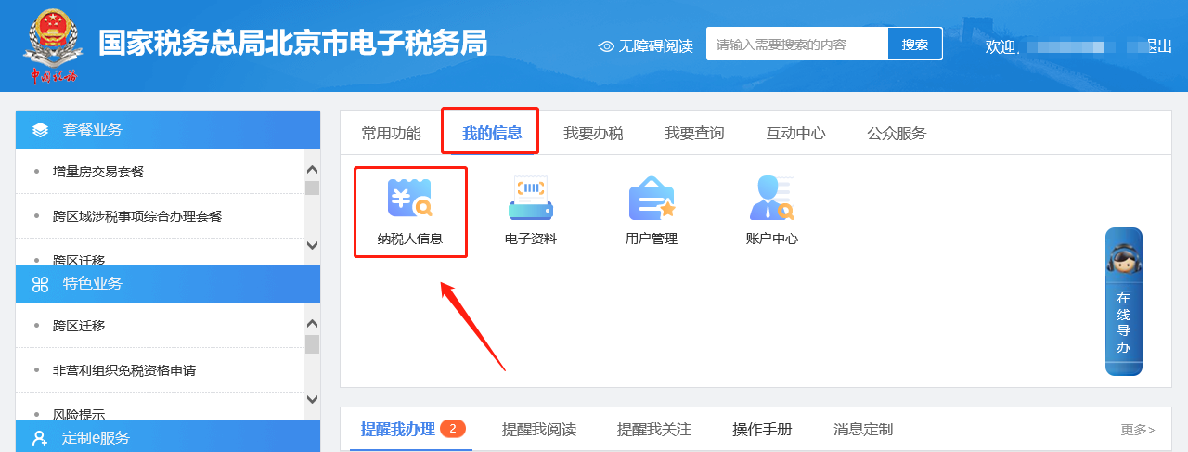Open the 账户中心 icon

click(x=772, y=197)
